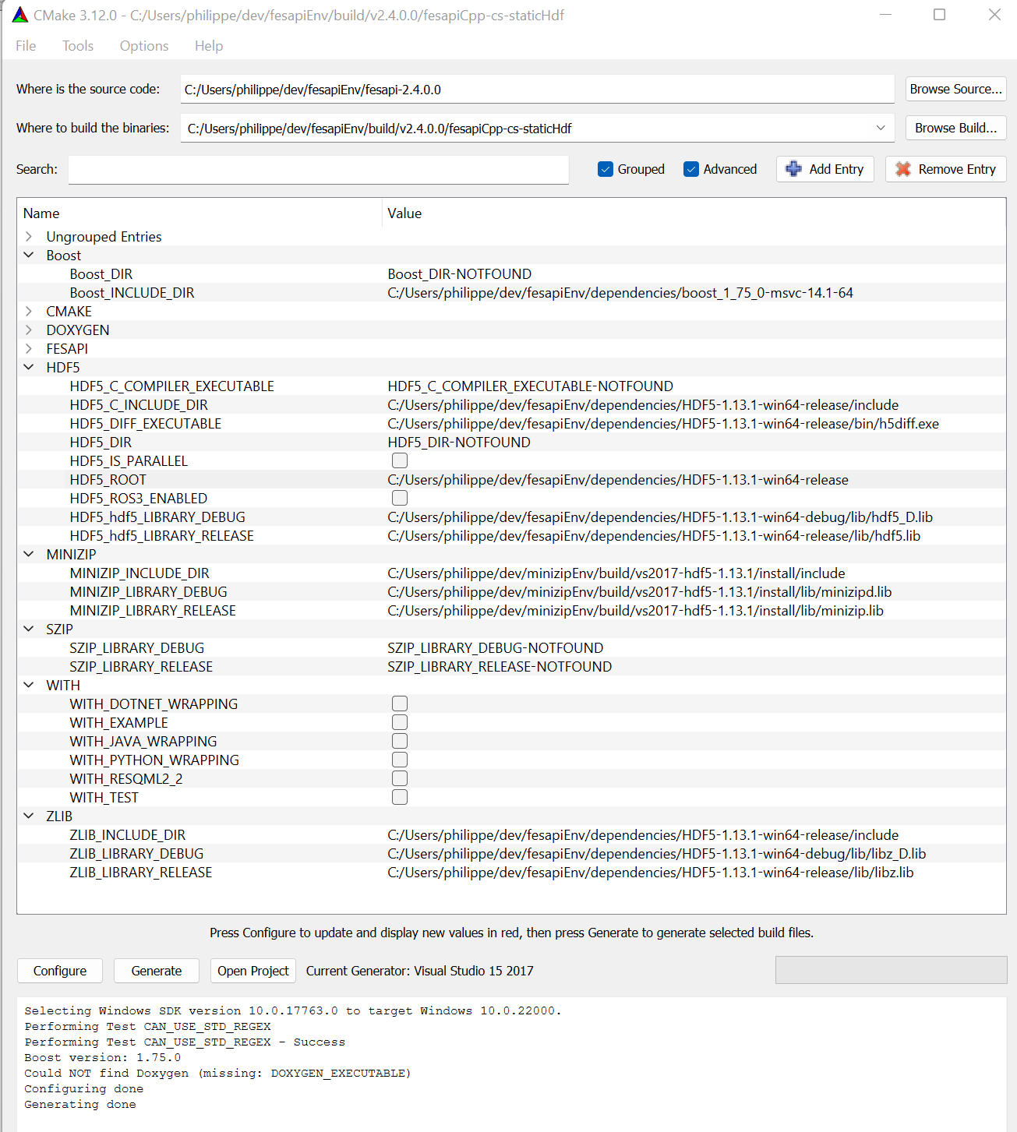The image size is (1017, 1132).
Task: Expand the FESAPI group
Action: [x=29, y=348]
